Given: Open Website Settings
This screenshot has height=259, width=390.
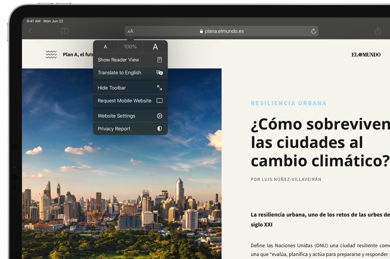Looking at the screenshot, I should pos(130,116).
